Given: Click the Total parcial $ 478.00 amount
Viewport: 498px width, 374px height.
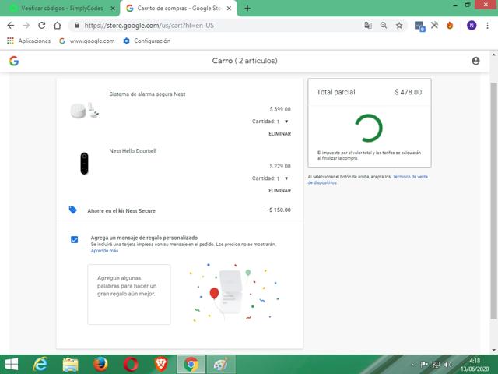Looking at the screenshot, I should (408, 92).
